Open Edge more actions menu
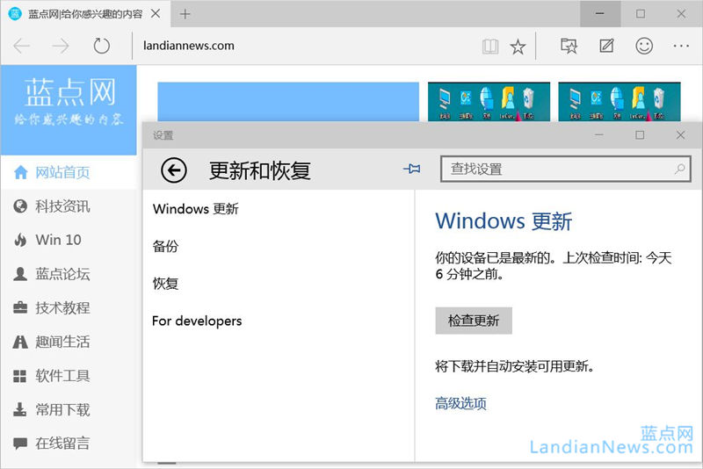 click(x=681, y=46)
